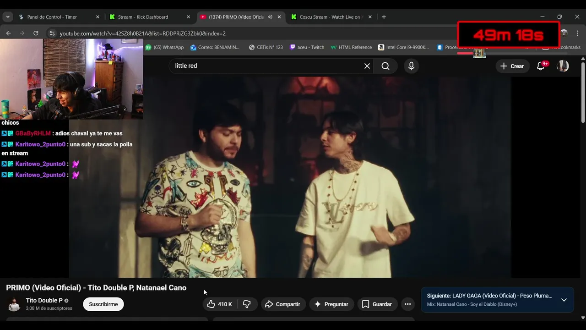Image resolution: width=586 pixels, height=330 pixels.
Task: Dislike the video
Action: [x=247, y=304]
